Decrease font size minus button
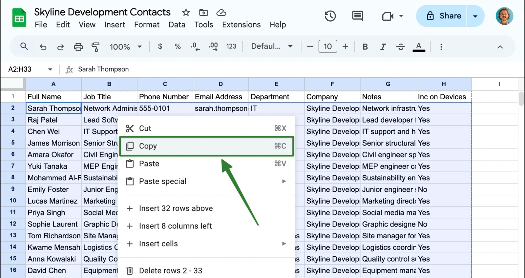This screenshot has height=278, width=525. coord(310,47)
